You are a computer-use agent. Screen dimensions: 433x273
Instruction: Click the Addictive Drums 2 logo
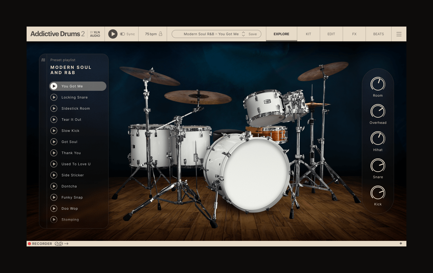[58, 34]
